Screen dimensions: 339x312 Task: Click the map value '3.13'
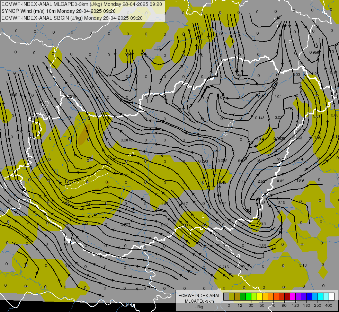[x=303, y=265]
